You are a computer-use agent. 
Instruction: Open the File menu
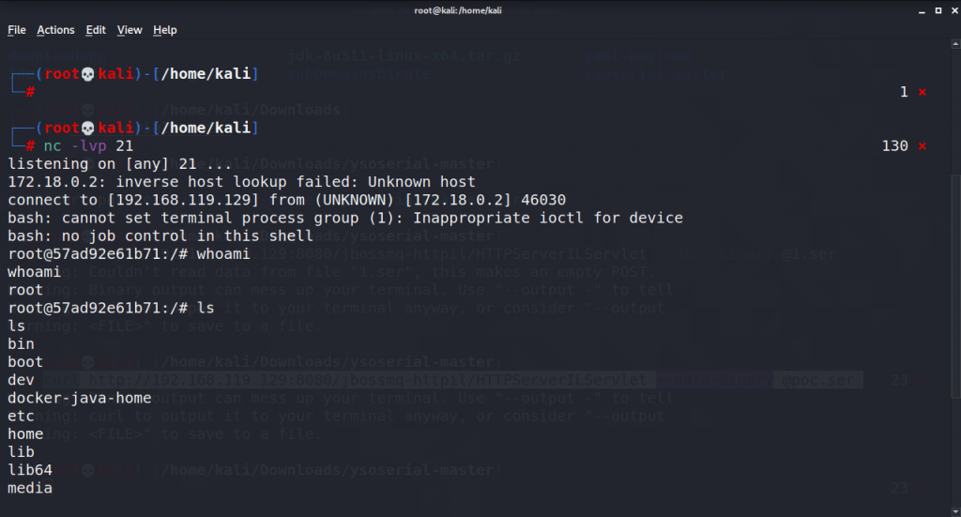click(17, 30)
